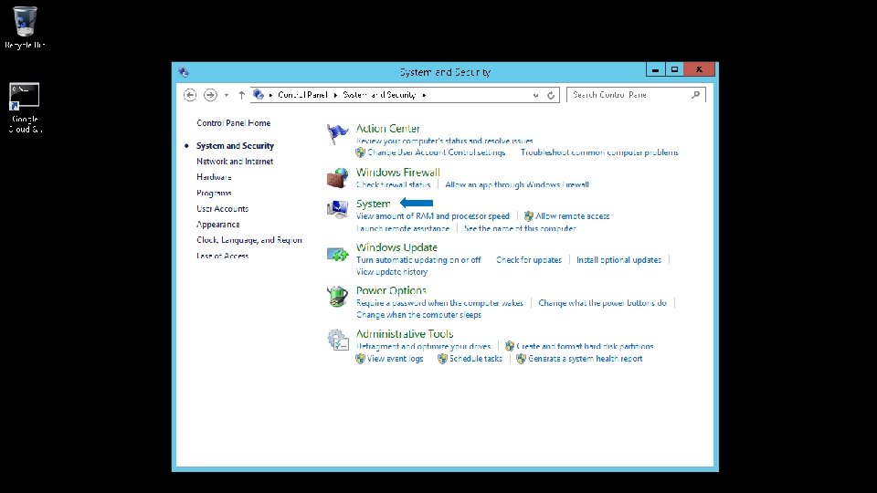Click Install optional updates link
Viewport: 877px width, 493px height.
618,260
